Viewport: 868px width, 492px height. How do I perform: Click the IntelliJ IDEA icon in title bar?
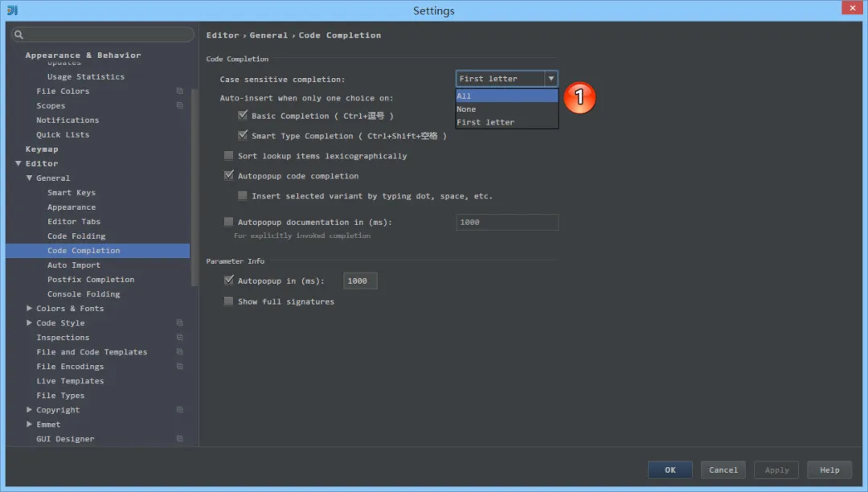pos(10,10)
